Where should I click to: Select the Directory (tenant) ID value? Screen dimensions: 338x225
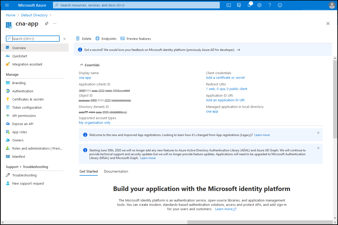pyautogui.click(x=103, y=112)
